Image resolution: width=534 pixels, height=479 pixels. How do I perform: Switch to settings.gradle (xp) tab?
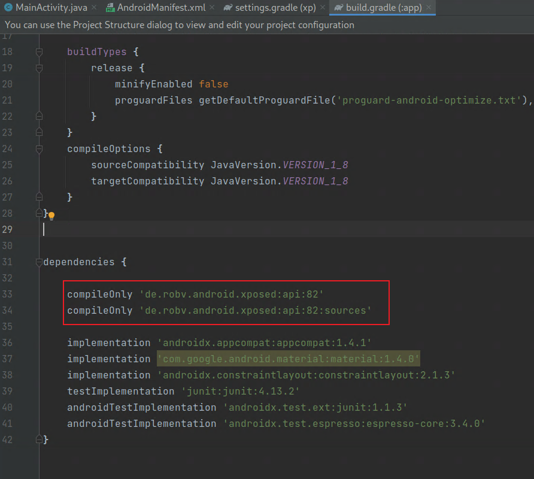275,8
